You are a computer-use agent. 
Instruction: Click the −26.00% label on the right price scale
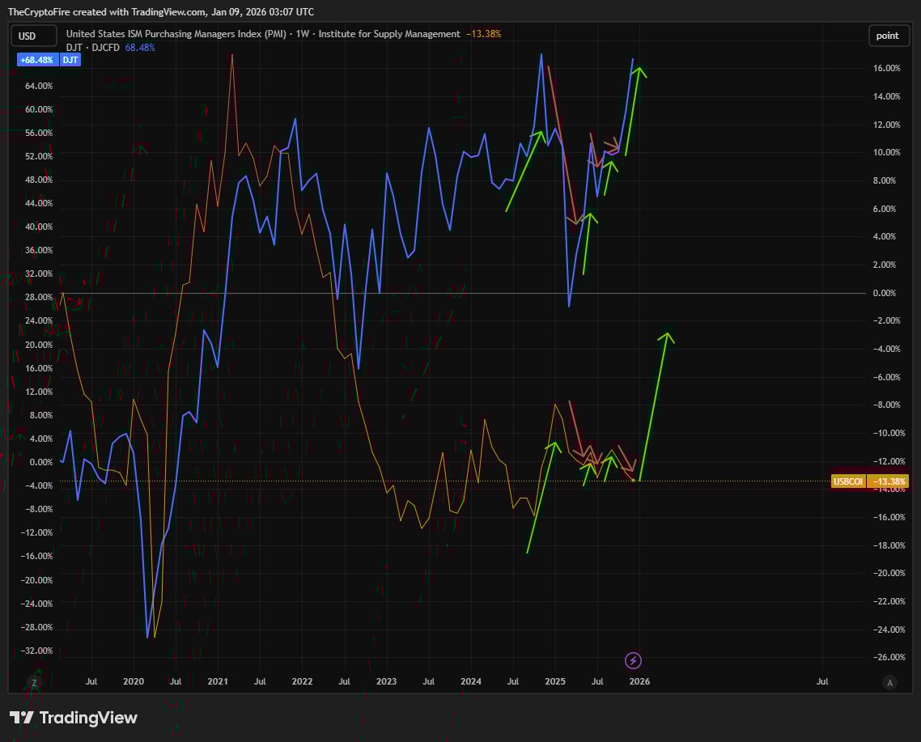(888, 657)
